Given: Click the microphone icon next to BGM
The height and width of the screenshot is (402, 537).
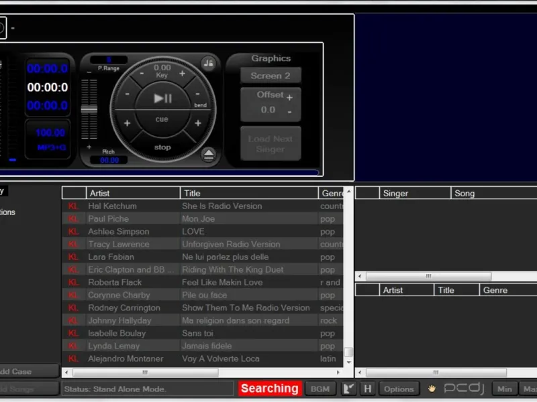Looking at the screenshot, I should pyautogui.click(x=348, y=389).
